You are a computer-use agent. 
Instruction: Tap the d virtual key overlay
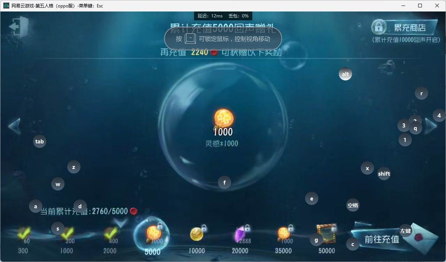[80, 206]
